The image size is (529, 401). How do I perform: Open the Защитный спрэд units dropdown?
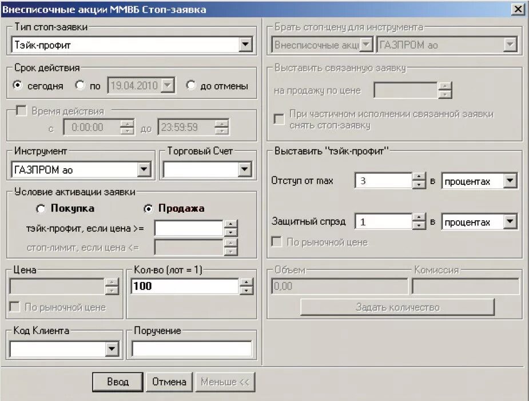[510, 221]
